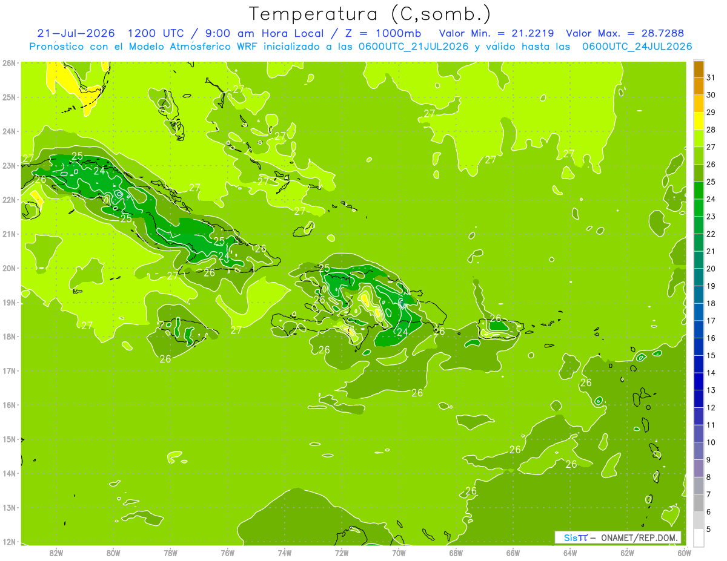Click the purple legend swatch between 9 and 10
This screenshot has height=561, width=727.
pyautogui.click(x=699, y=451)
